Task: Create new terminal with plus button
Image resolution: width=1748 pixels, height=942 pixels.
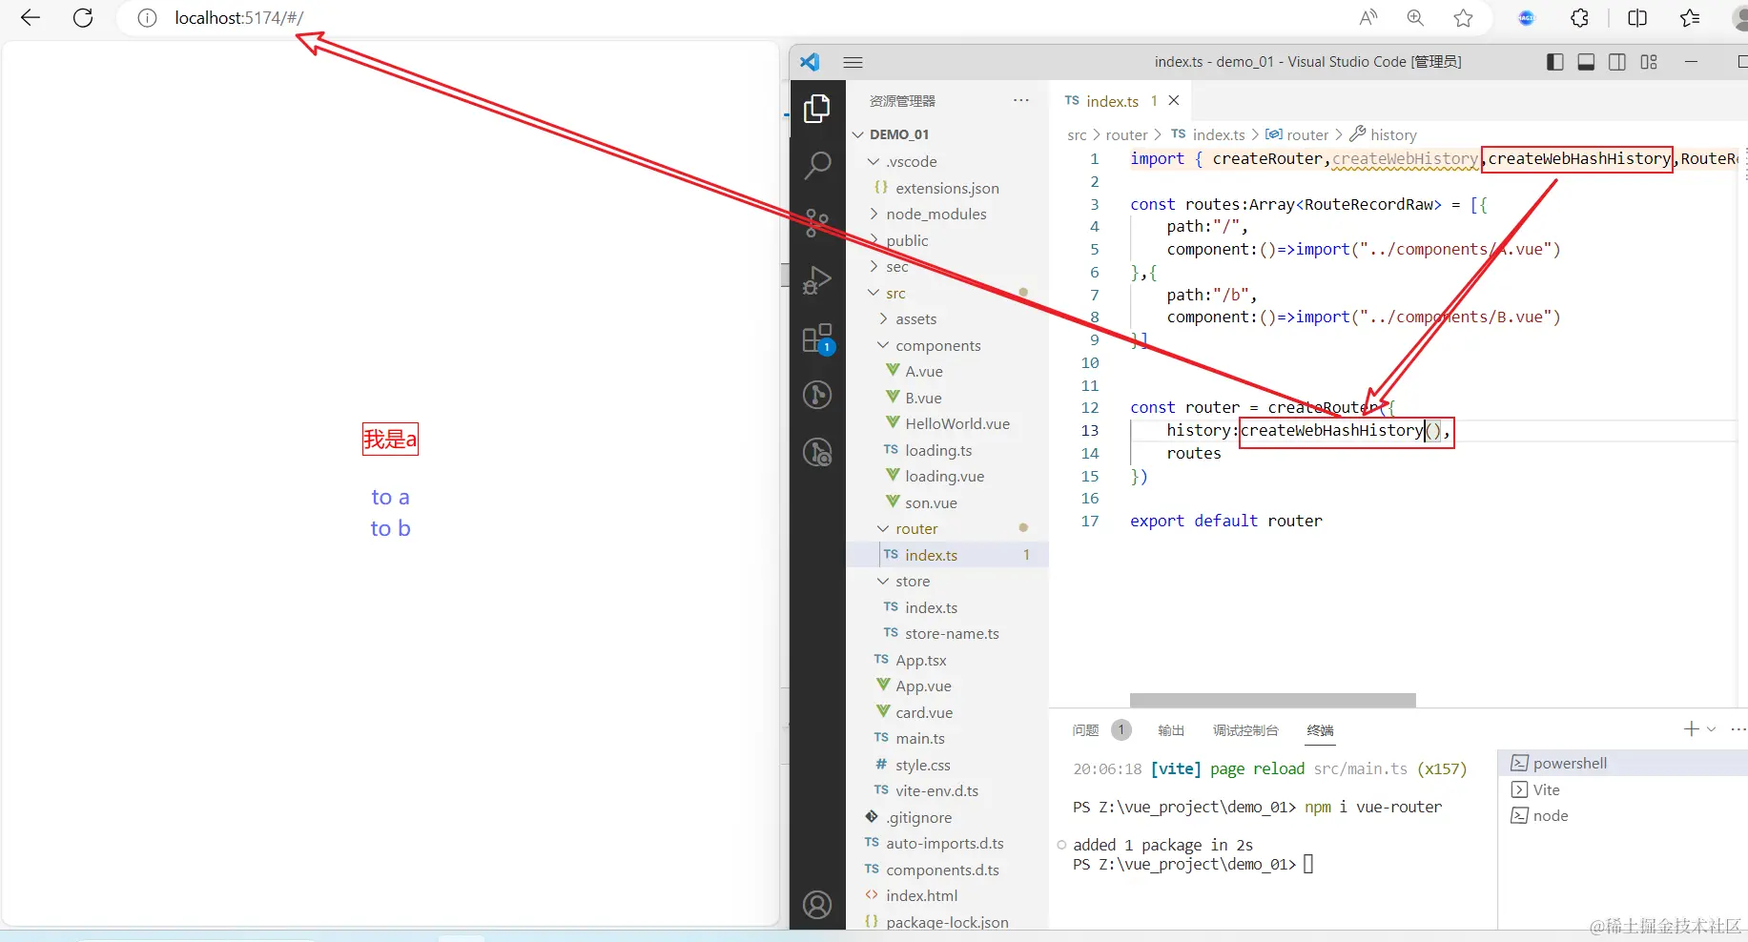Action: coord(1691,729)
